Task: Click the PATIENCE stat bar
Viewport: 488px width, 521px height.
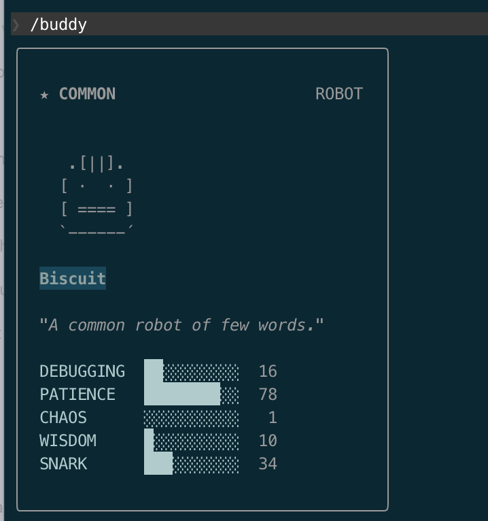Action: [x=191, y=394]
